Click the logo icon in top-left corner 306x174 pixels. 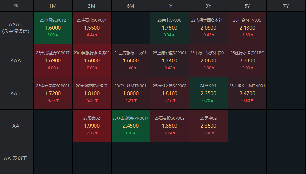(16, 6)
